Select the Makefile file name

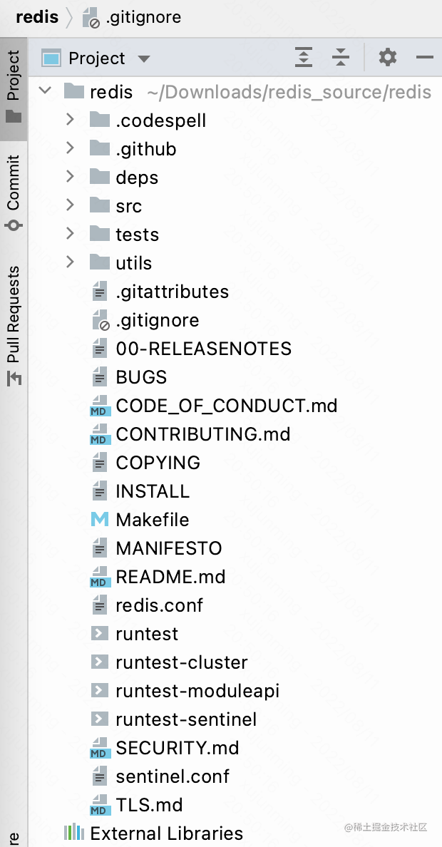(x=153, y=520)
